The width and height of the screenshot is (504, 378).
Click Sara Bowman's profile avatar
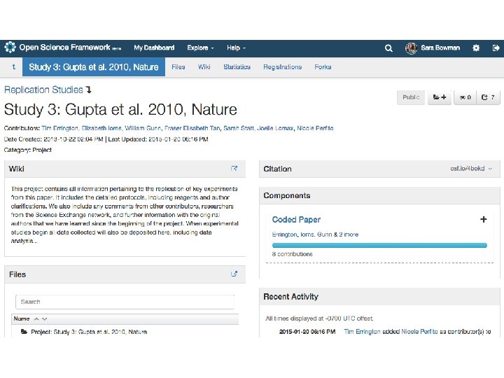pos(411,48)
